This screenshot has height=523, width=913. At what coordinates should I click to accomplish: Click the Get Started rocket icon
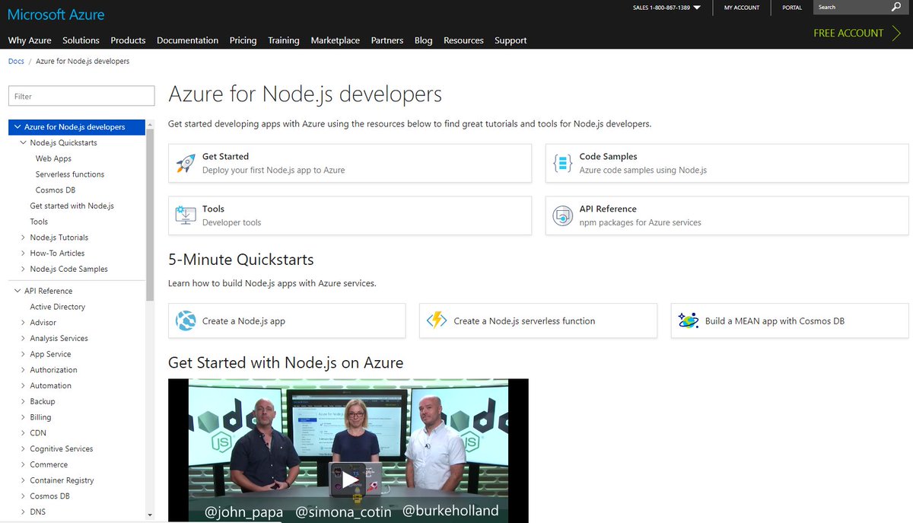pos(186,163)
